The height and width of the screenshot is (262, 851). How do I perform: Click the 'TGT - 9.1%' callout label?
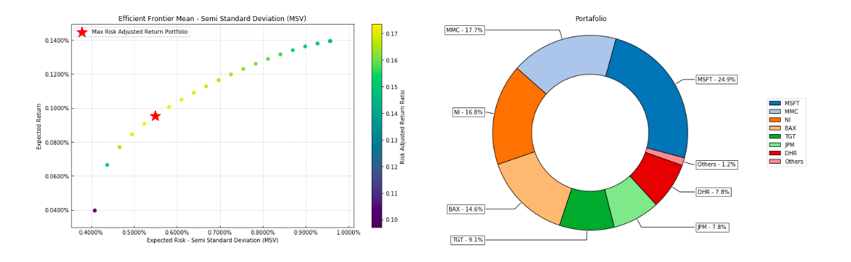coord(467,240)
